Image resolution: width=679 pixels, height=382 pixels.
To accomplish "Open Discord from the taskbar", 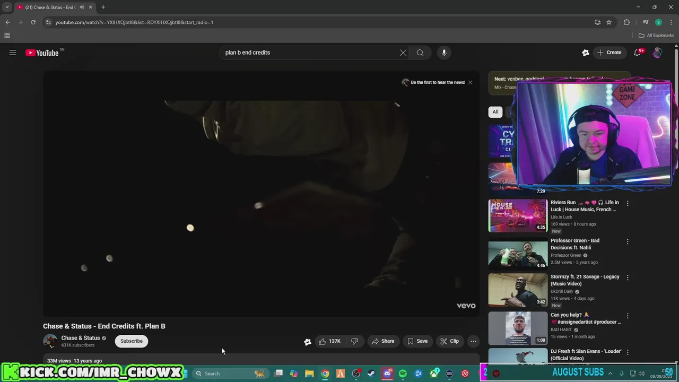I will pyautogui.click(x=387, y=374).
